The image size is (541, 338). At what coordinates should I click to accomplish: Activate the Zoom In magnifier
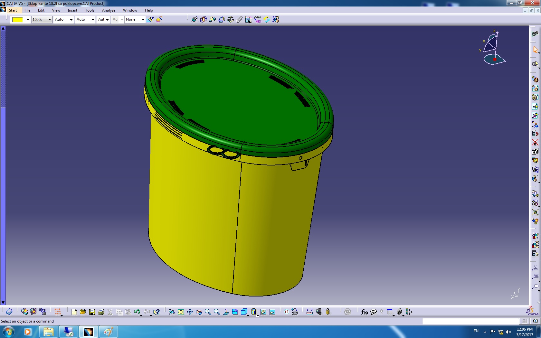(208, 312)
